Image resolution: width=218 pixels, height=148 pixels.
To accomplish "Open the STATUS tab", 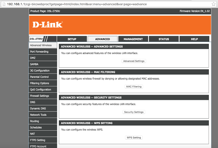I will click(x=163, y=39).
